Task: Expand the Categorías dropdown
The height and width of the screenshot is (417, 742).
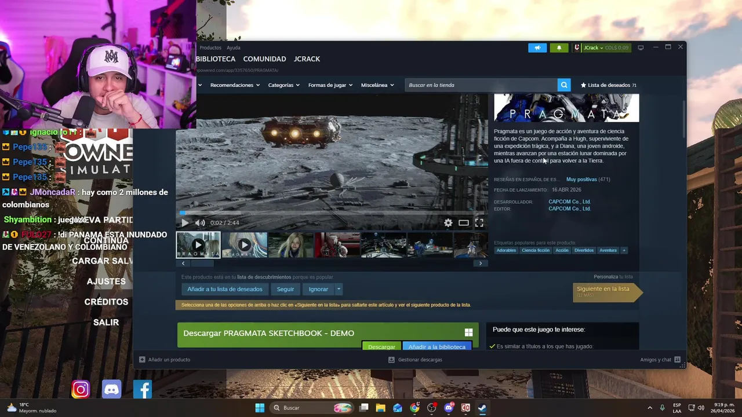Action: (x=283, y=85)
